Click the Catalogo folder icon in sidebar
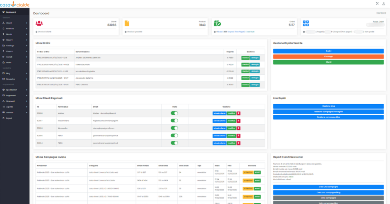The width and height of the screenshot is (390, 204). (3, 45)
